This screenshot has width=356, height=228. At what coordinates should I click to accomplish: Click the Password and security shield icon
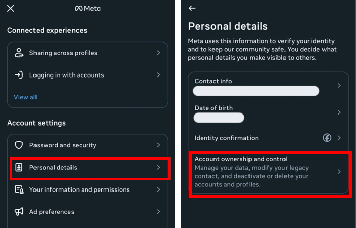19,145
